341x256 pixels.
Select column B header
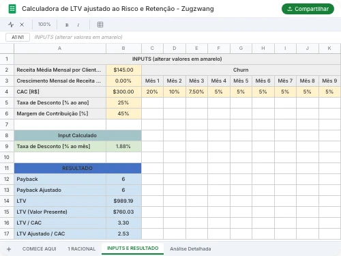tap(123, 48)
